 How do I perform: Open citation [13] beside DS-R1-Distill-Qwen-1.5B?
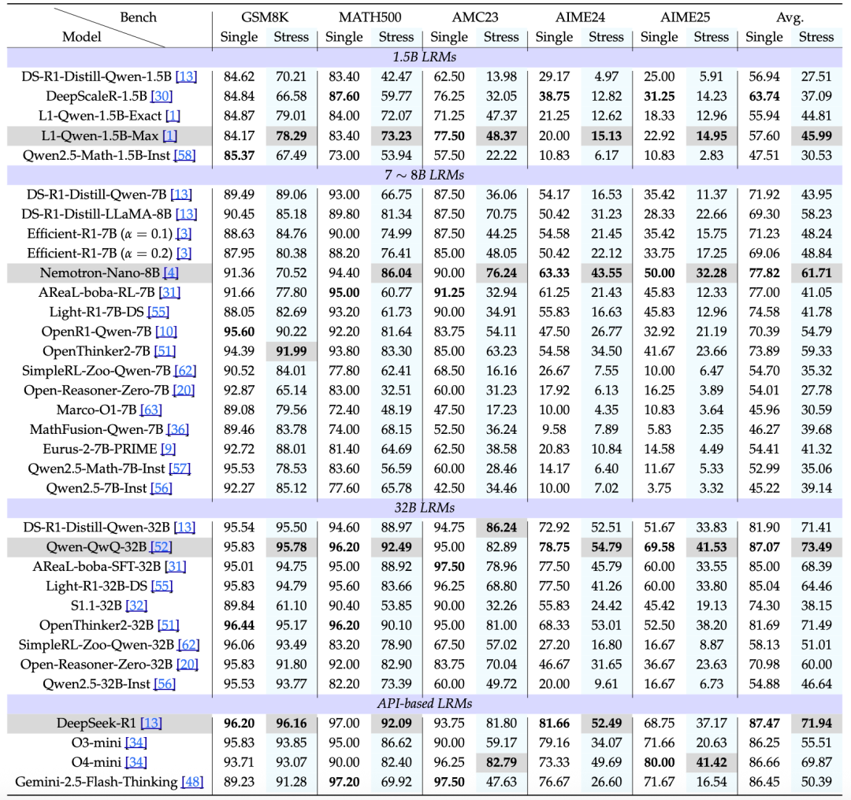click(186, 76)
